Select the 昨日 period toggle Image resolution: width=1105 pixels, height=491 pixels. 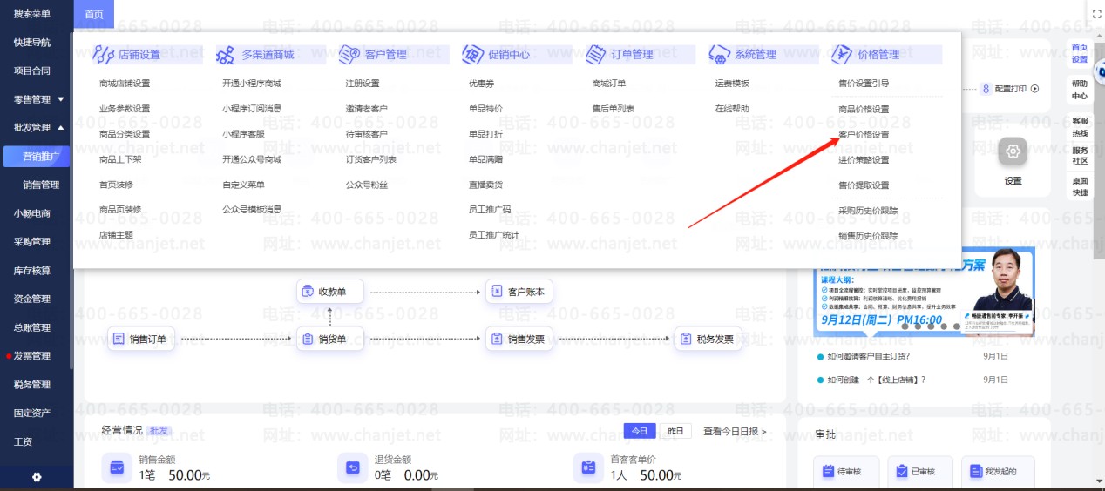pos(675,431)
